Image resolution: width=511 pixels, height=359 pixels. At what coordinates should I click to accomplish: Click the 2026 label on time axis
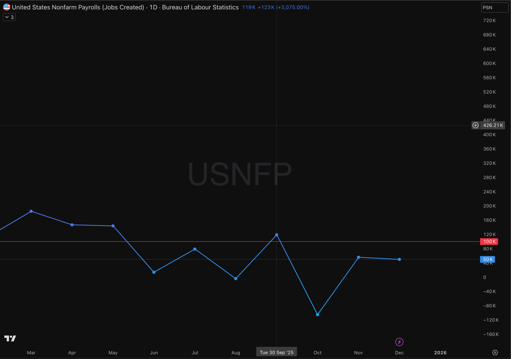(x=440, y=352)
